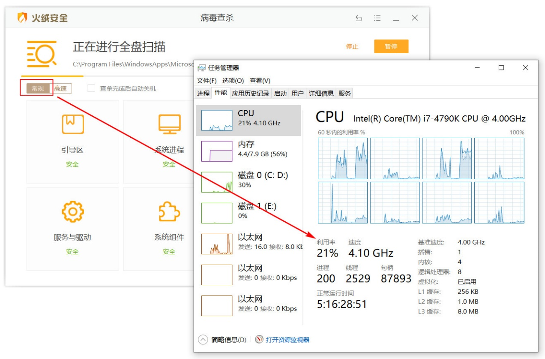The width and height of the screenshot is (545, 359).
Task: Select the 常规 scan speed mode
Action: click(x=38, y=88)
